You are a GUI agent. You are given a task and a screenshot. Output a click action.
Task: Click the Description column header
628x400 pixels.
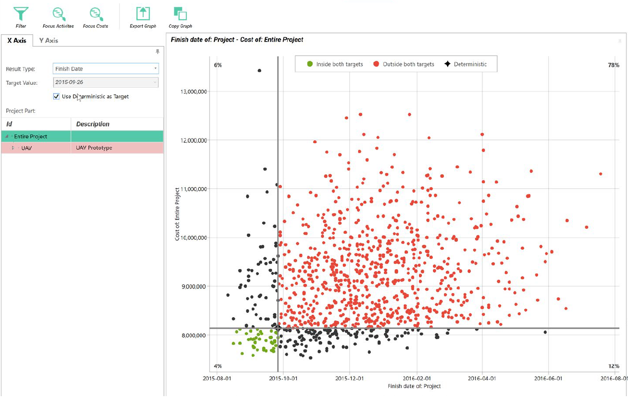tap(93, 124)
